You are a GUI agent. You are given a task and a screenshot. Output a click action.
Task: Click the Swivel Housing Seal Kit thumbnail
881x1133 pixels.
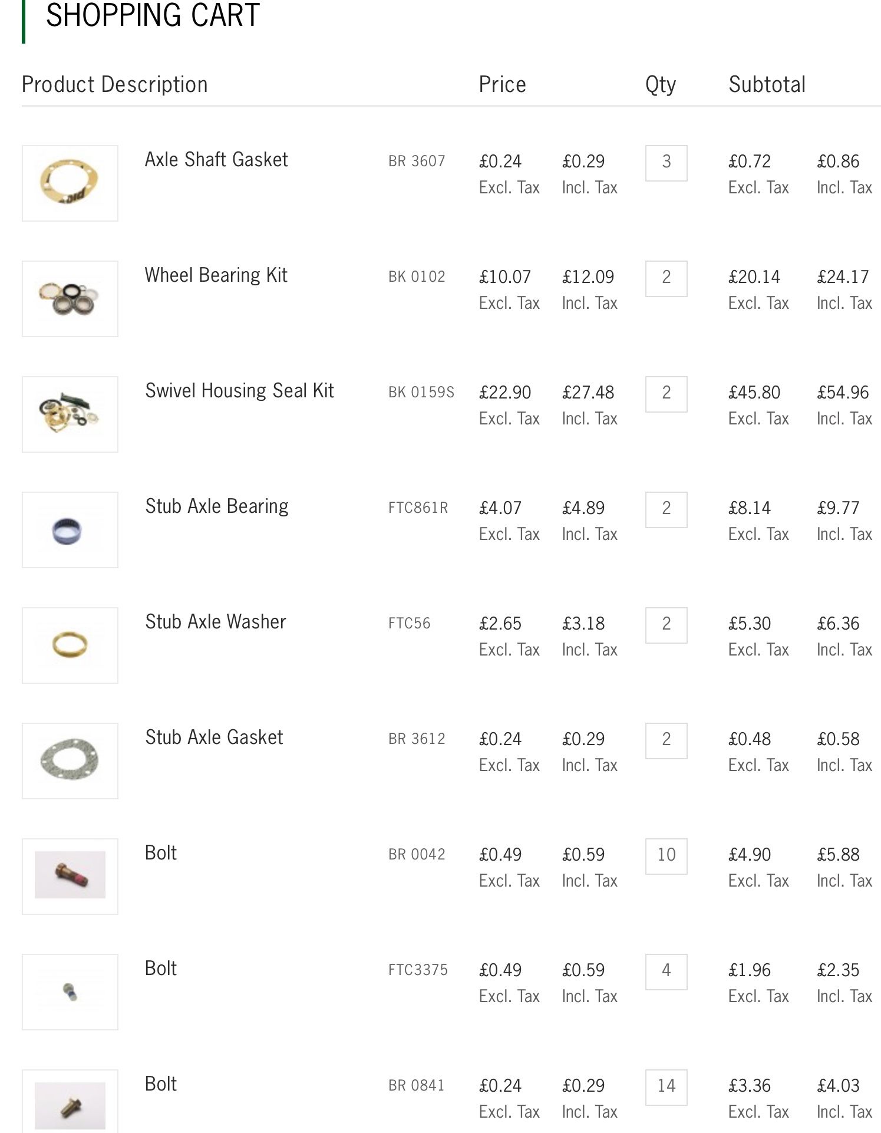point(70,414)
